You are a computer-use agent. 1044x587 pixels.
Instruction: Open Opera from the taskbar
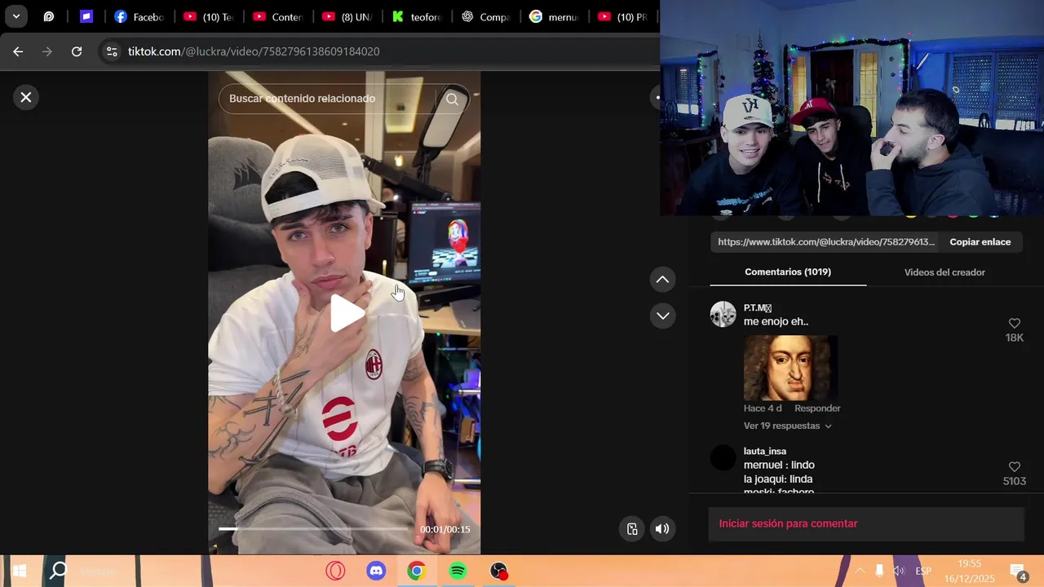[x=335, y=572]
